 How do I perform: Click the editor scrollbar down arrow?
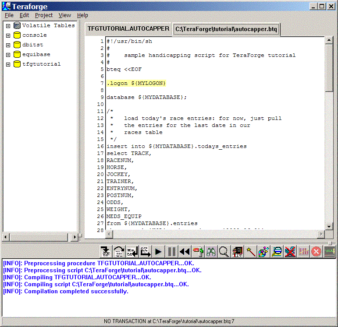tap(329, 226)
